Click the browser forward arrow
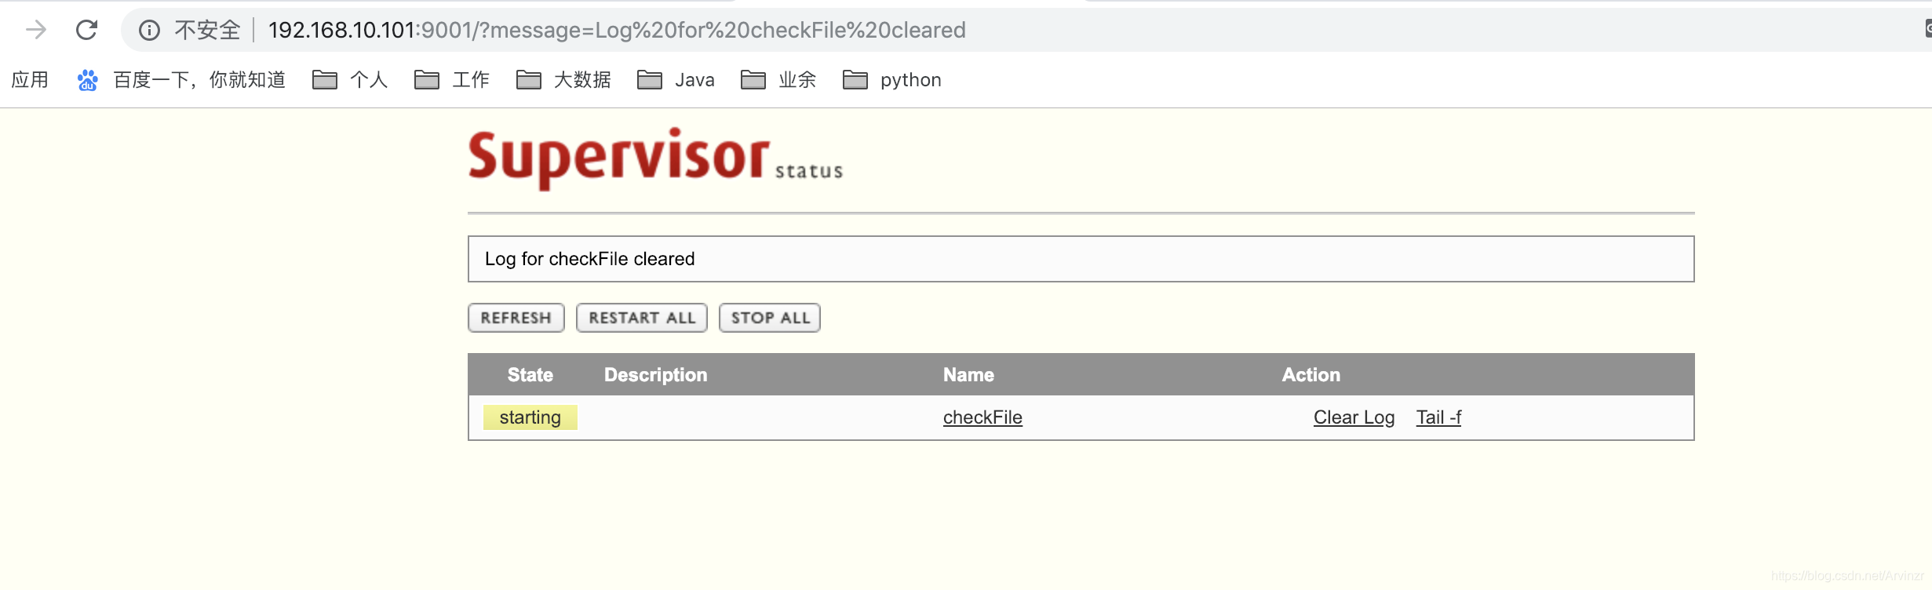 (x=36, y=30)
